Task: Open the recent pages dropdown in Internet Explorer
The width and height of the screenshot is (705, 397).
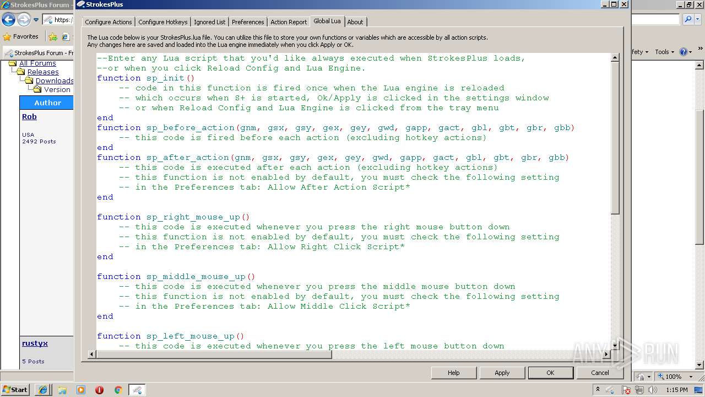Action: pyautogui.click(x=36, y=20)
